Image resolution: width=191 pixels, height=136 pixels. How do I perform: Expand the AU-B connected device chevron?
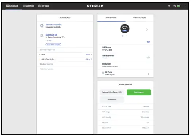coord(91,54)
